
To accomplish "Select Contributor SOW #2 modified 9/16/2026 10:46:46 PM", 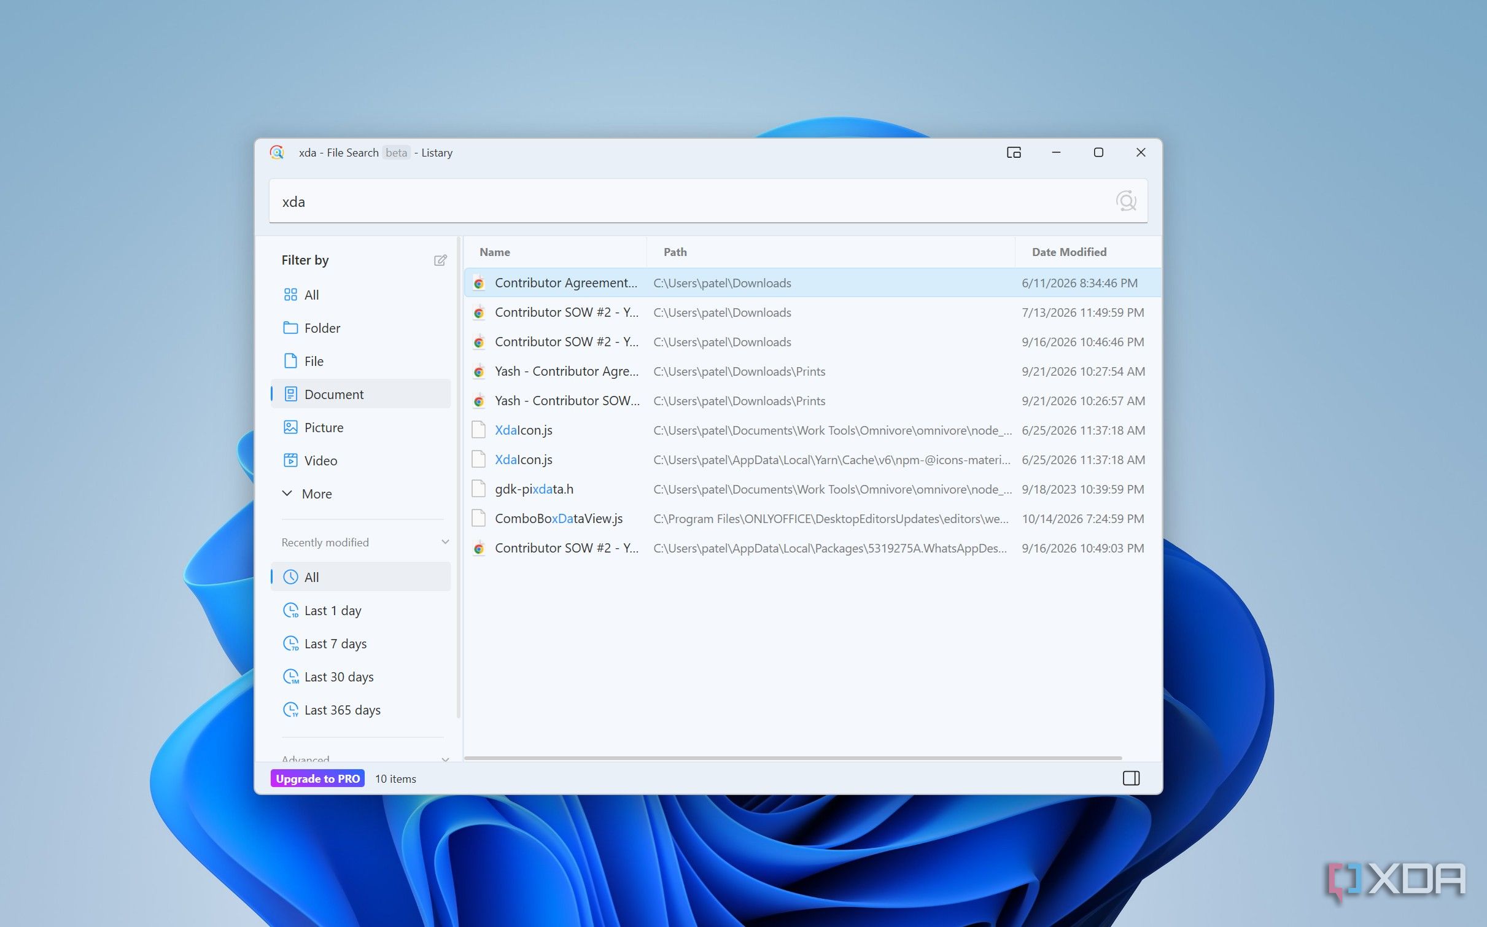I will pyautogui.click(x=813, y=342).
